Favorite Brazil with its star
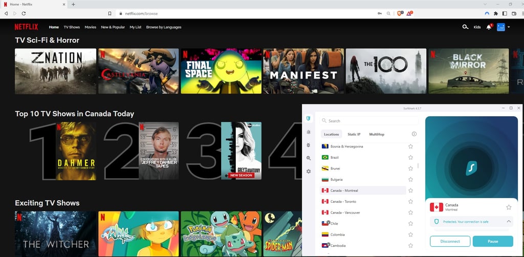Image resolution: width=524 pixels, height=257 pixels. (x=411, y=157)
